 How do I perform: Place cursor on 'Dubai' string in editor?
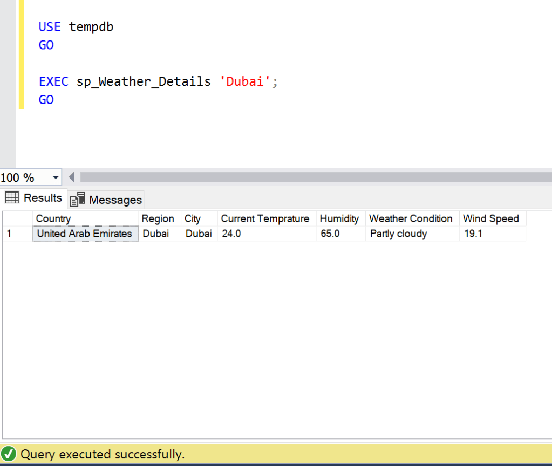[246, 81]
